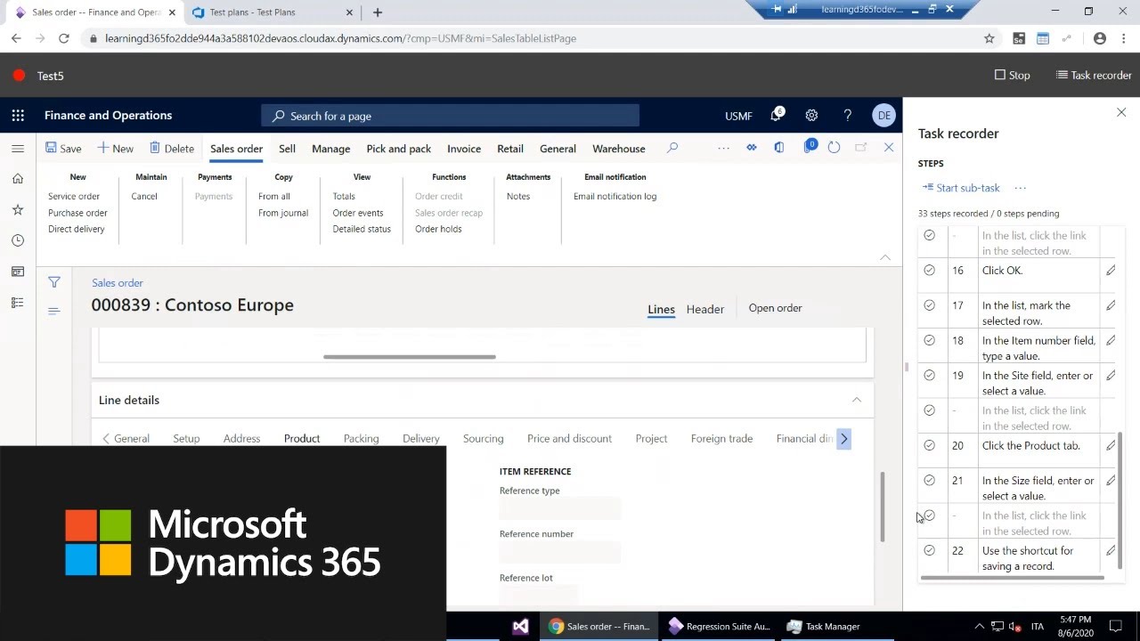Open in Microsoft Office icon
The height and width of the screenshot is (641, 1140).
(x=778, y=148)
